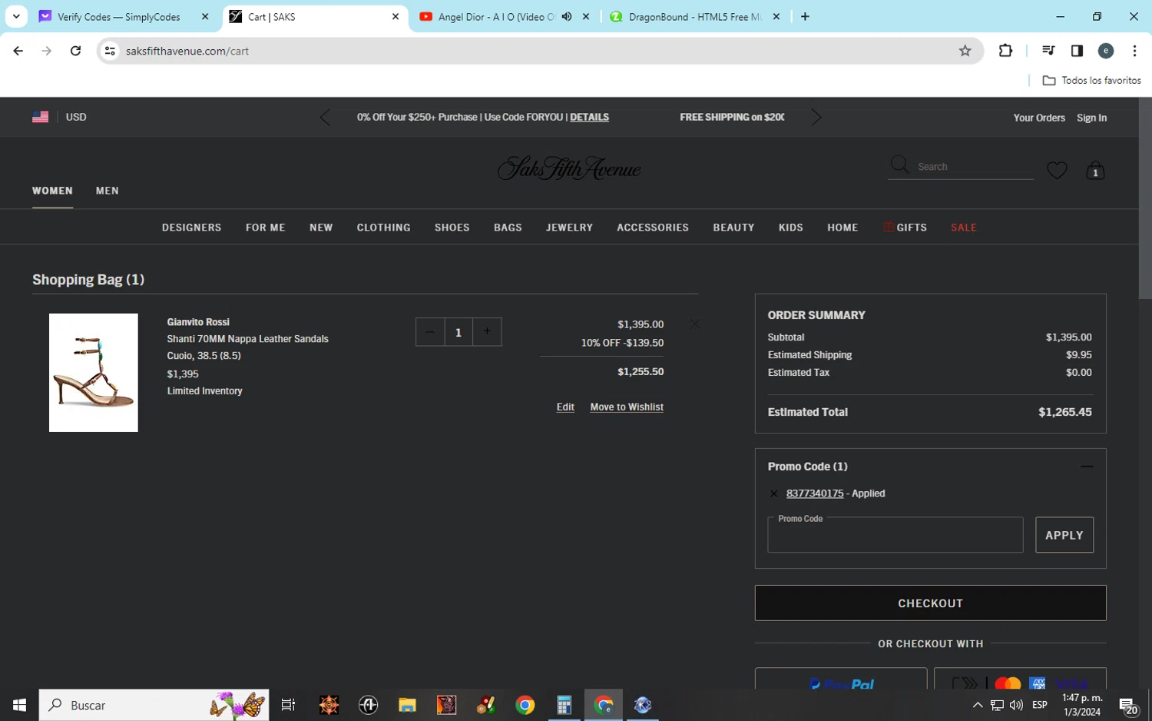Open the BEAUTY menu
1152x721 pixels.
click(x=733, y=228)
